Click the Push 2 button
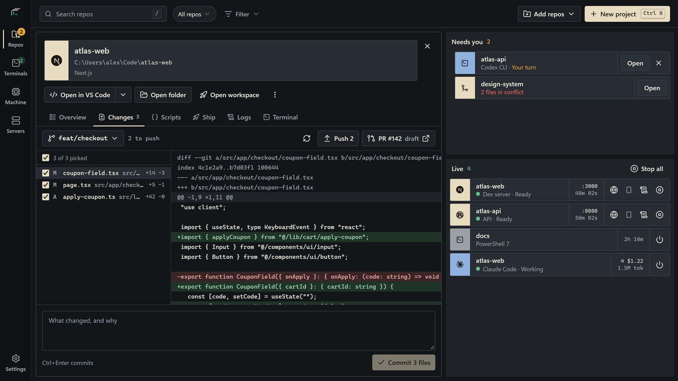678x381 pixels. pos(338,138)
